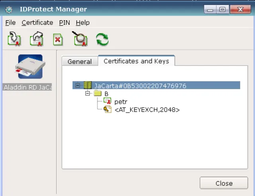Viewport: 255px width, 196px height.
Task: Select the JaCarta#0B53002207476976 row text
Action: (x=140, y=86)
